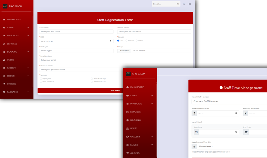Click the hourglass icon for Working Hours Start
The height and width of the screenshot is (158, 267).
pyautogui.click(x=194, y=113)
